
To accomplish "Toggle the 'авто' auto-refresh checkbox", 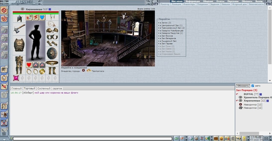I will (253, 86).
